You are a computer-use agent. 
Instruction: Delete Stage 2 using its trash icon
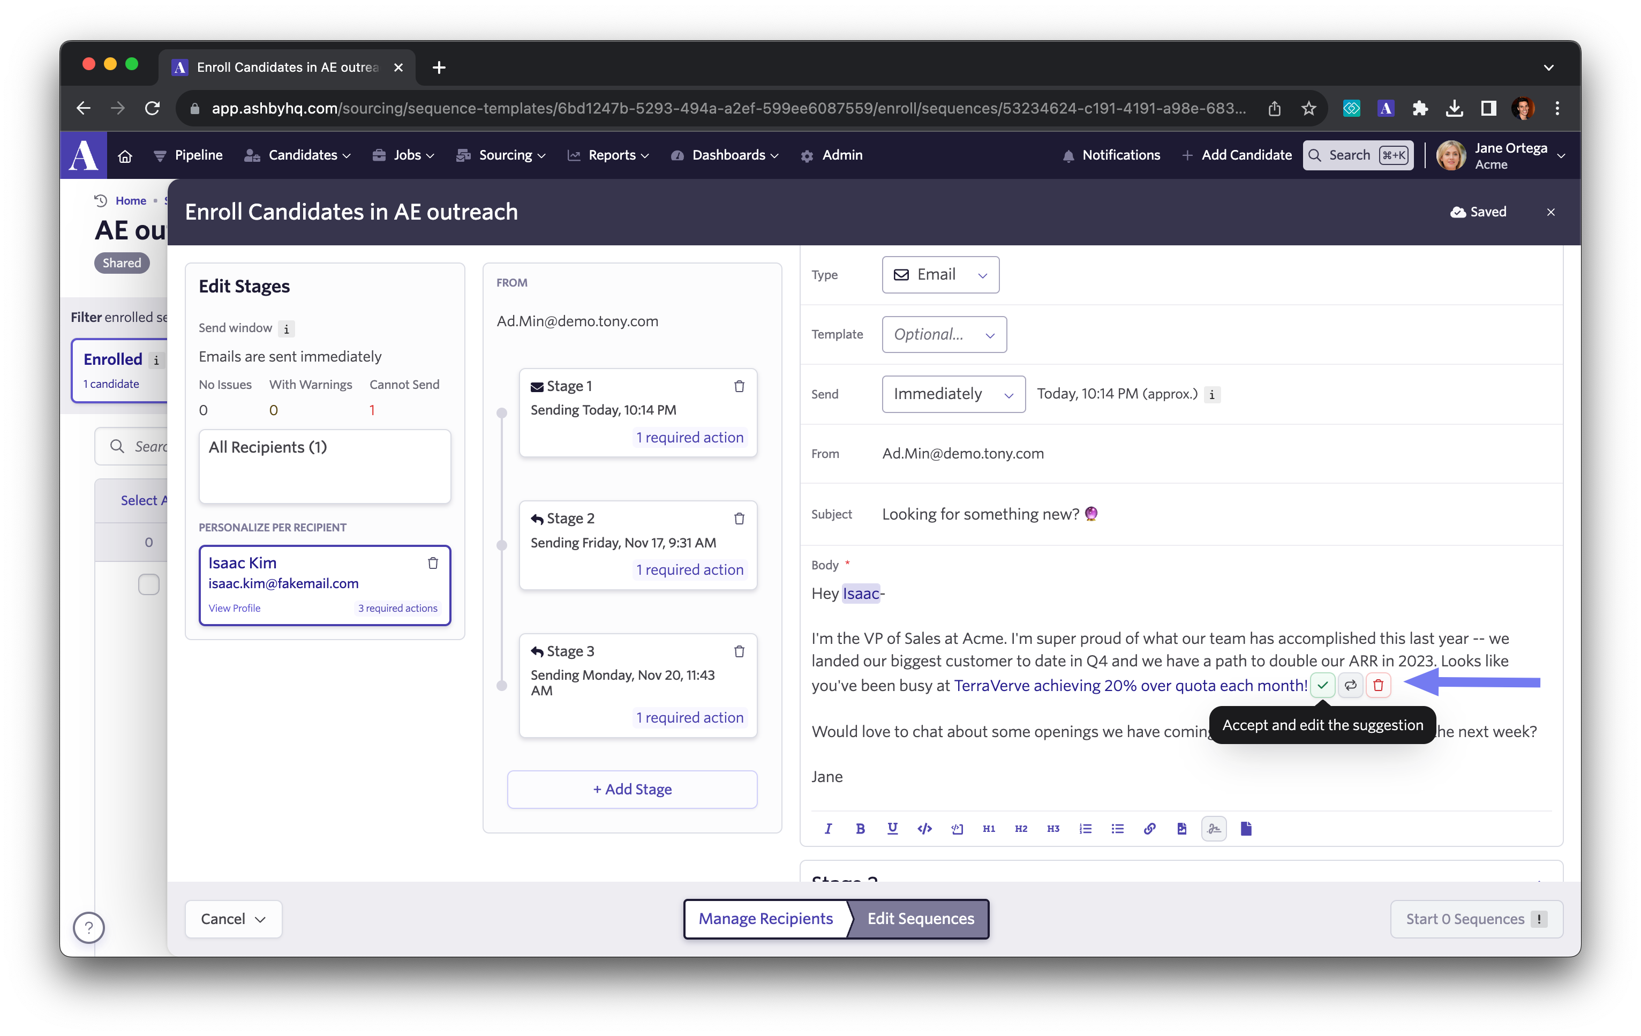(739, 519)
